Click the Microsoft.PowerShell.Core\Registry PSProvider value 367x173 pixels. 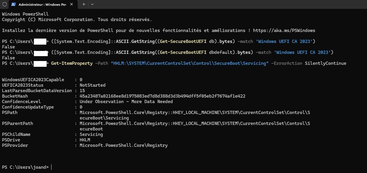pyautogui.click(x=124, y=145)
